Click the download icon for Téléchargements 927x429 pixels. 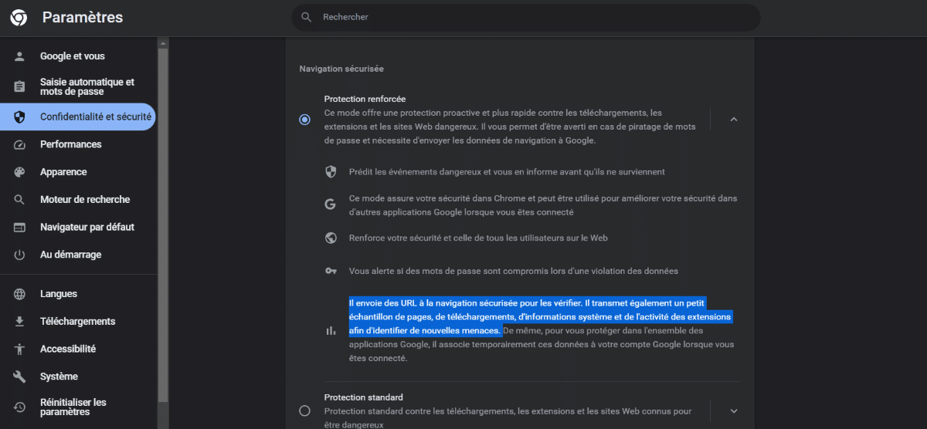tap(20, 322)
